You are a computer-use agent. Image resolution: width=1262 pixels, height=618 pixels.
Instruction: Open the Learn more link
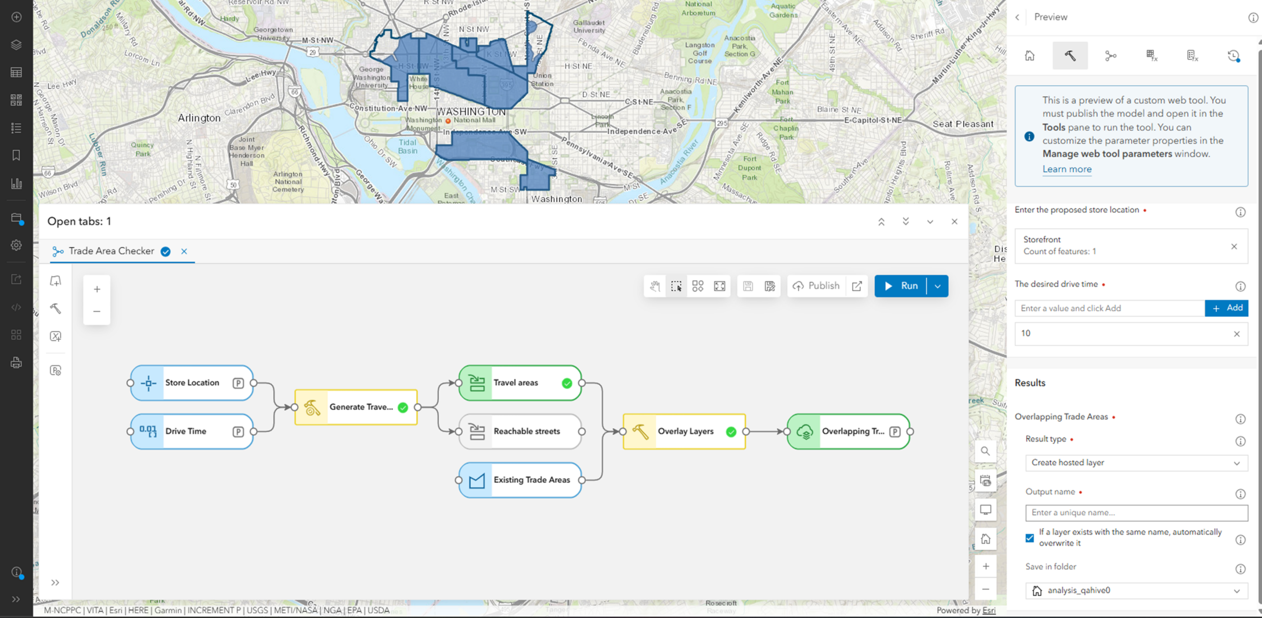(x=1067, y=169)
